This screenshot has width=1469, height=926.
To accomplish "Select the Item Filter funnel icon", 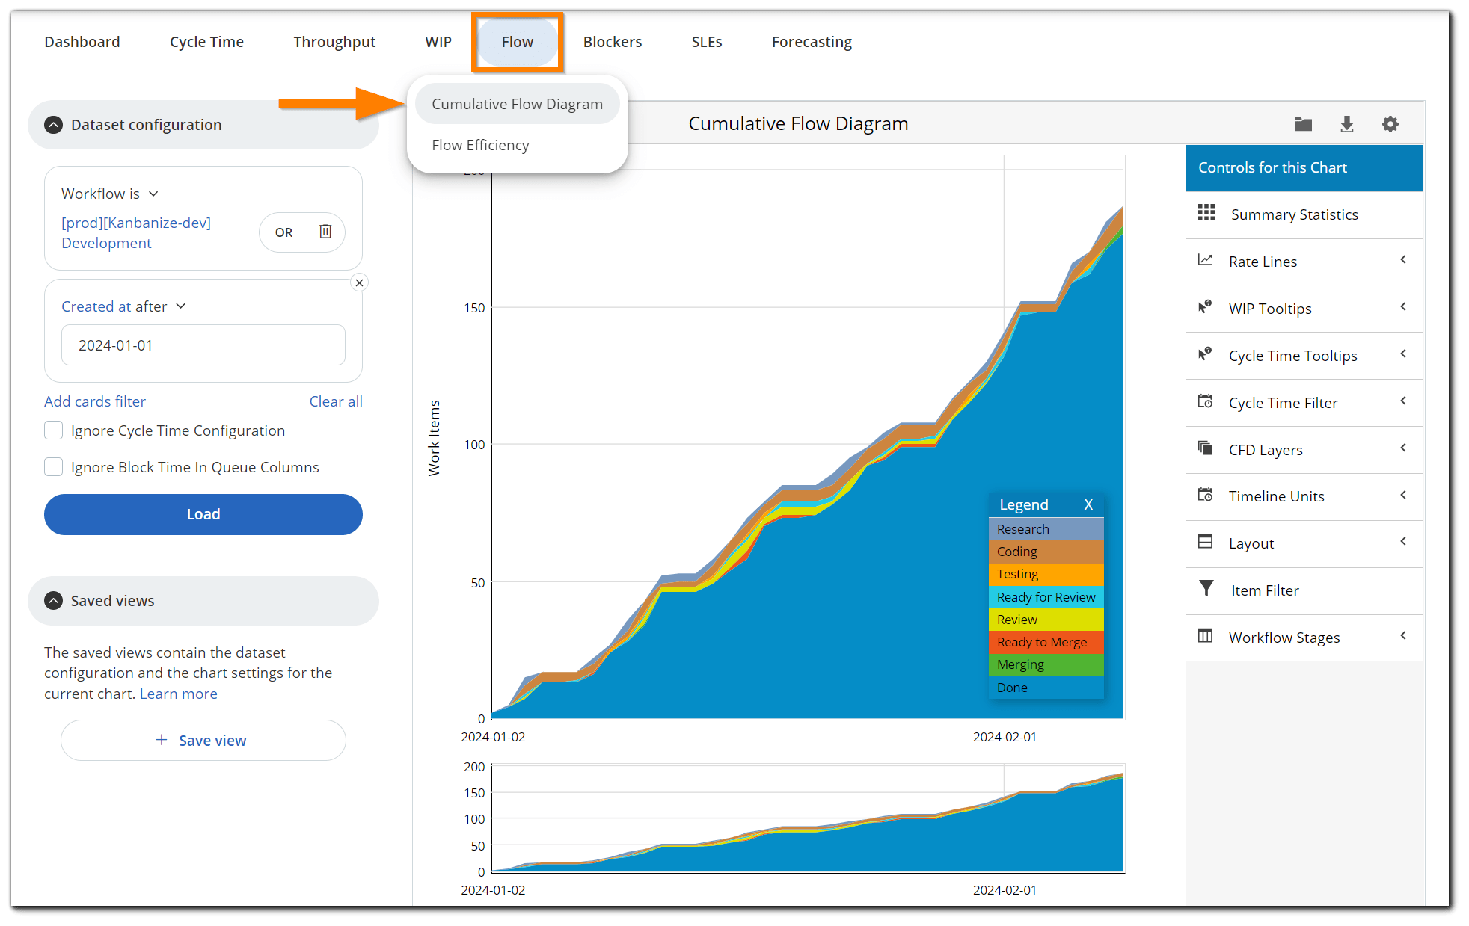I will (1206, 590).
